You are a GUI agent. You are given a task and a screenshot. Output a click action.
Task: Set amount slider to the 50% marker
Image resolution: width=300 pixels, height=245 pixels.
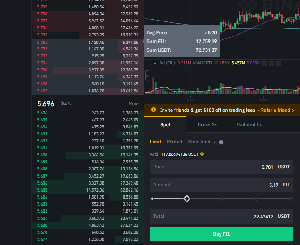pyautogui.click(x=221, y=199)
